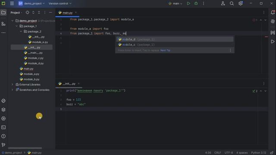The height and width of the screenshot is (155, 276).
Task: Open the Problems tool window
Action: (3, 136)
